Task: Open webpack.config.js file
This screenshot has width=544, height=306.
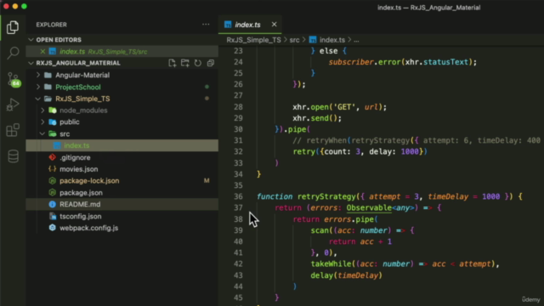Action: click(x=88, y=228)
